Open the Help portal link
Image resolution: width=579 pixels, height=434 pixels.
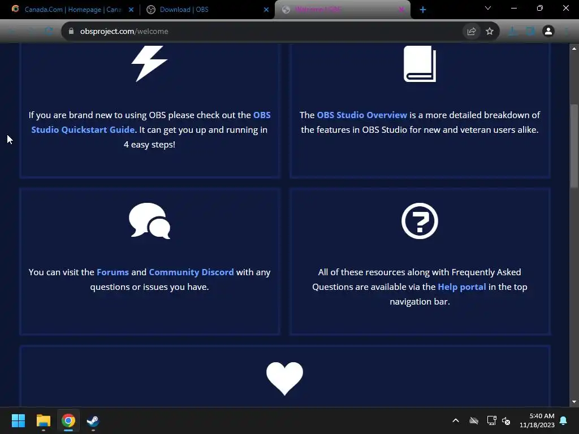pos(461,287)
